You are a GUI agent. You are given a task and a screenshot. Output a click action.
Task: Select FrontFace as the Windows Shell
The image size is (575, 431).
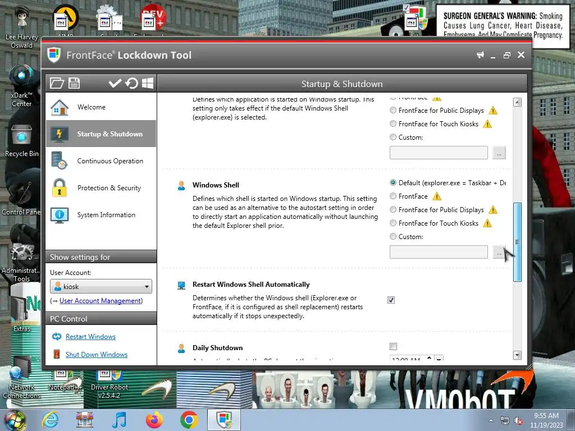point(393,196)
